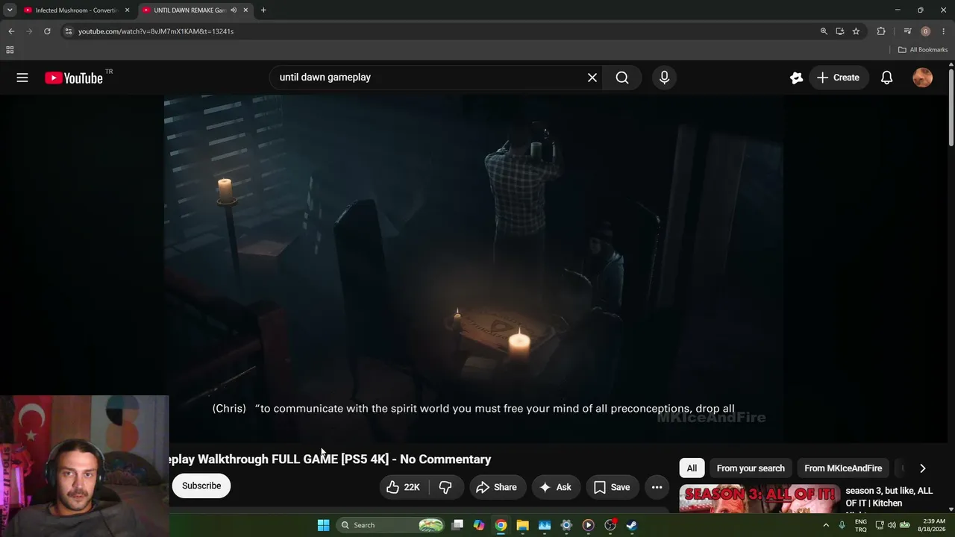Screen dimensions: 955x537
Task: Open the taskbar clock and date
Action: (933, 525)
